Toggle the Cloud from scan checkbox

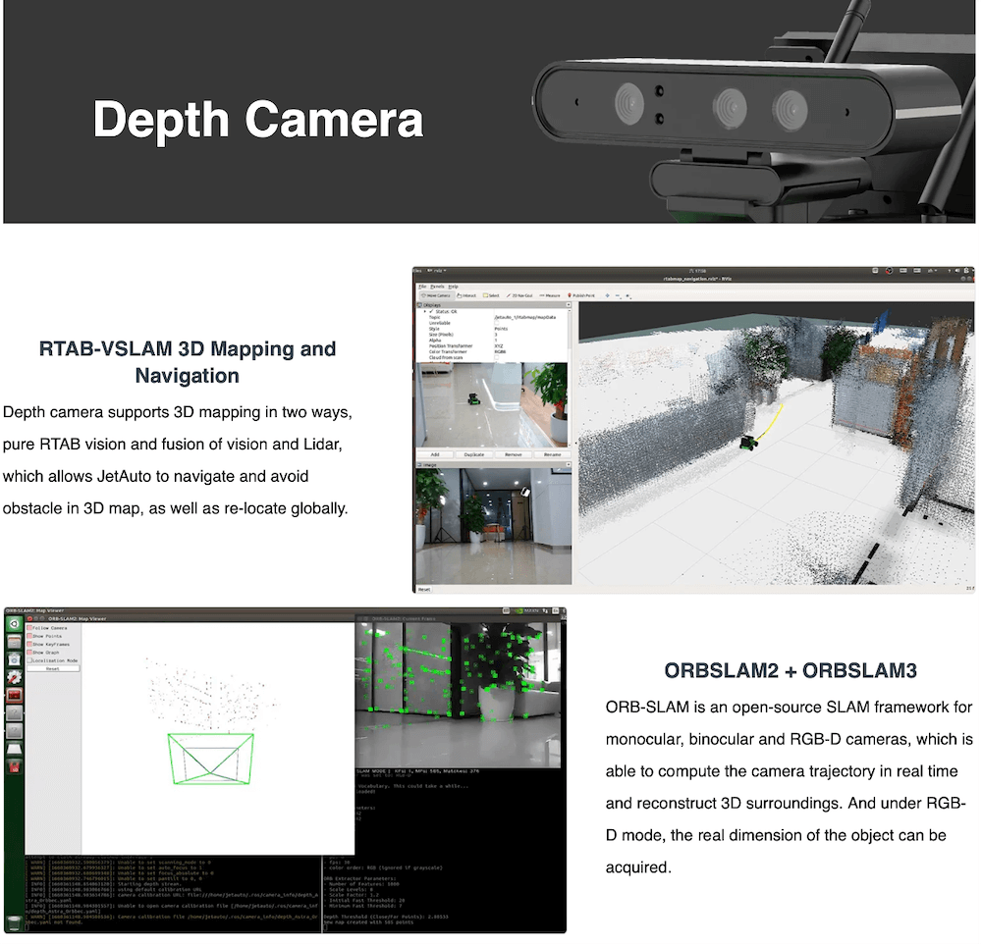(x=497, y=358)
